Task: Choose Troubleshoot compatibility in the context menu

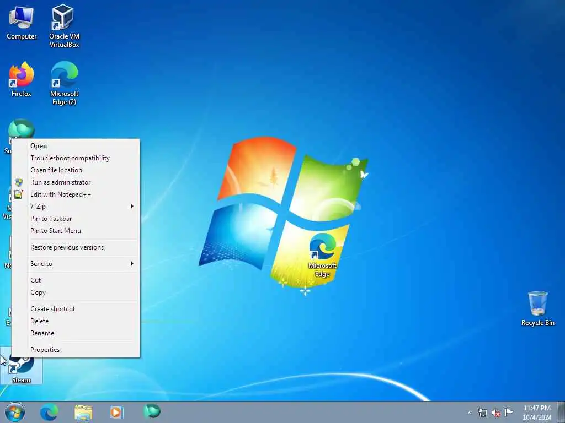Action: [x=76, y=158]
